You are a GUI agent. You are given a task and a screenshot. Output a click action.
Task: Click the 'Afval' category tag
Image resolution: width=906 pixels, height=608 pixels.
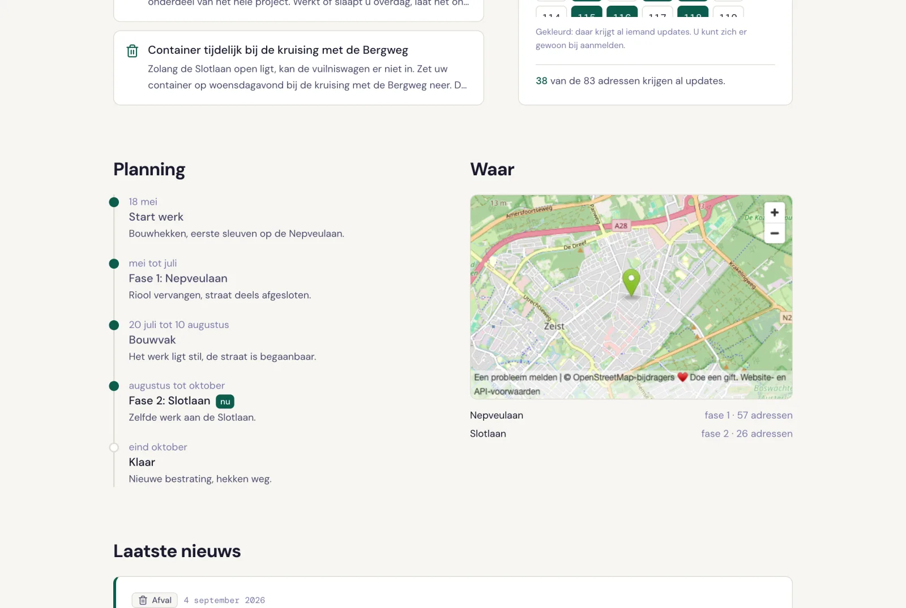point(155,600)
